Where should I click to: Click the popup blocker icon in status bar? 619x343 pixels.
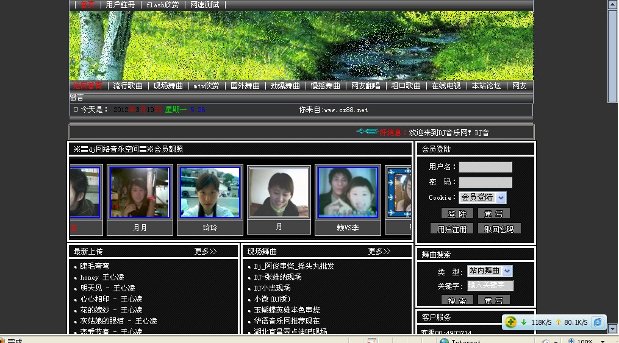[372, 341]
